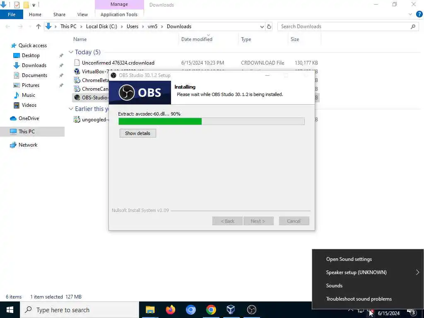This screenshot has width=424, height=318.
Task: Sort files by Name column
Action: tap(80, 39)
